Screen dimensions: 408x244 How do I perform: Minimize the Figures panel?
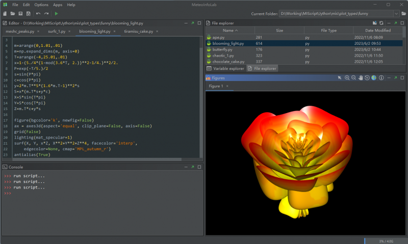point(389,78)
